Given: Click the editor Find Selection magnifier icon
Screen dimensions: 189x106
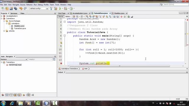Looking at the screenshot, I should [87, 16].
